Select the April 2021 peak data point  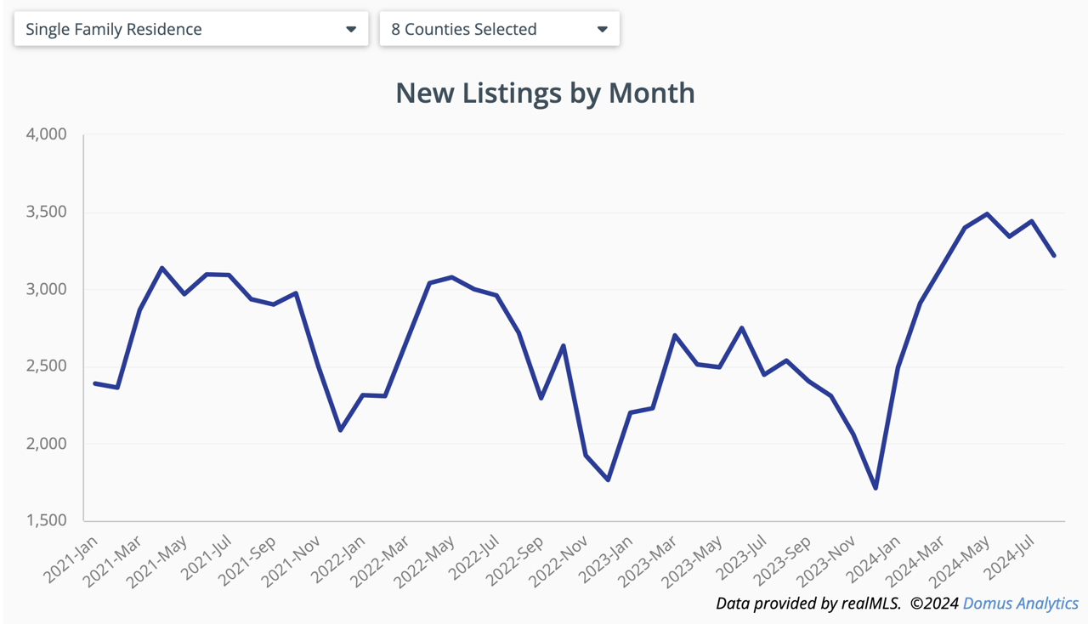162,268
